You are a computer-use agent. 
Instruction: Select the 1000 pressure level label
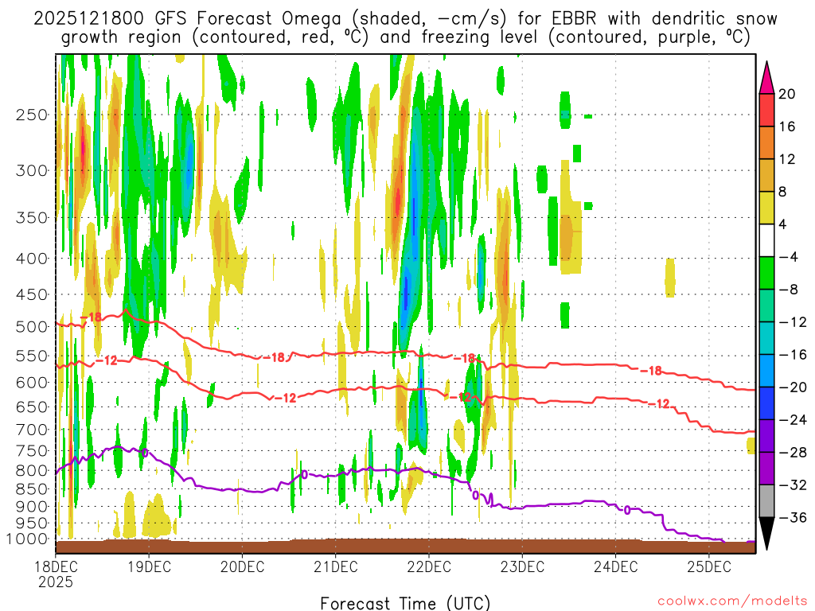[28, 539]
